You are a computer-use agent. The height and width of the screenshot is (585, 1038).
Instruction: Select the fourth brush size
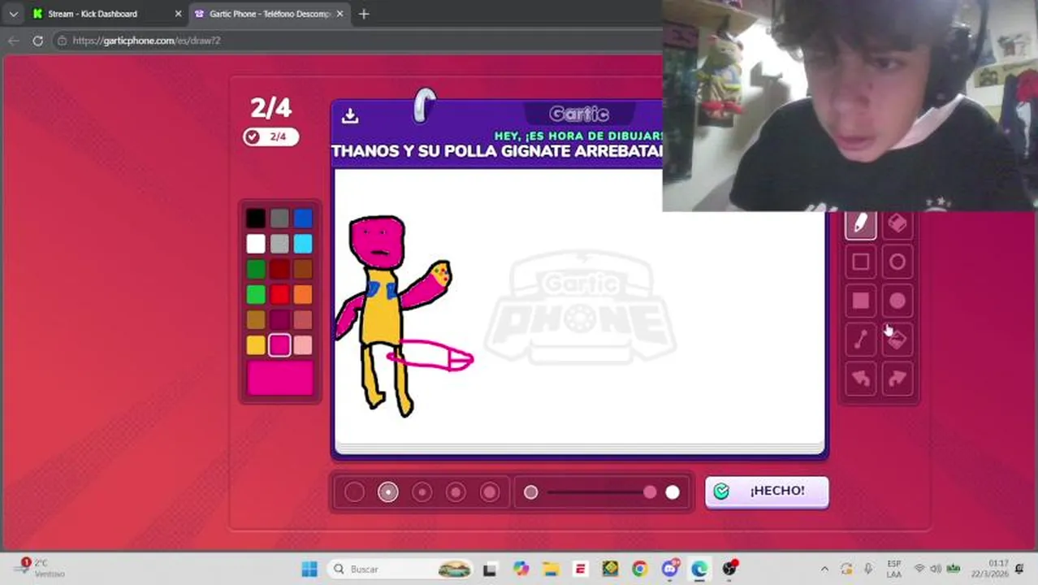click(456, 492)
